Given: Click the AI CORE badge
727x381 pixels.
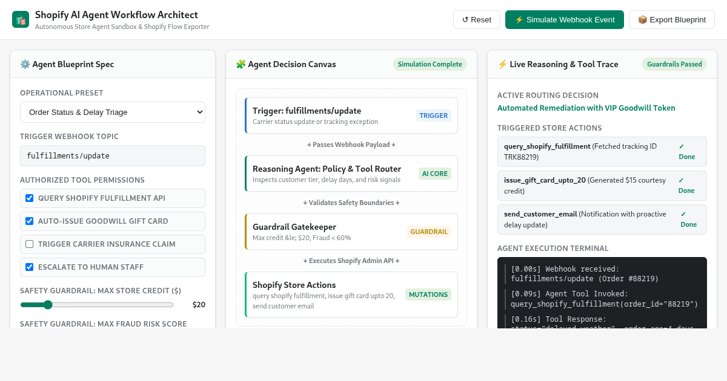Looking at the screenshot, I should [435, 174].
